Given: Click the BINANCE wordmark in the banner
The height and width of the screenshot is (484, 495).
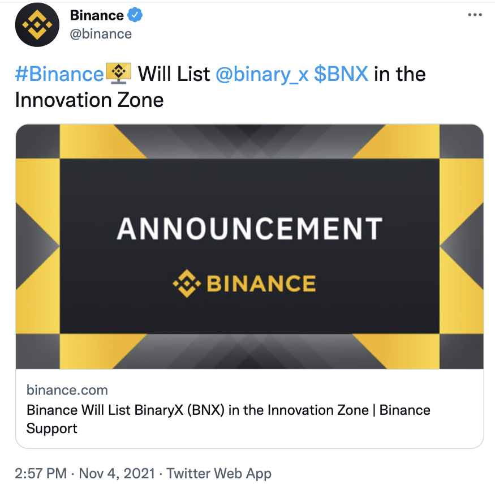Looking at the screenshot, I should pos(261,284).
